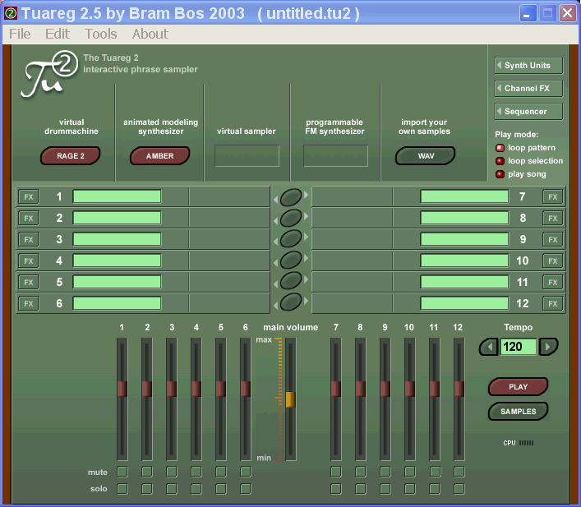Click the oval pan knob between channels 1 and 7
Image resolution: width=581 pixels, height=507 pixels.
291,197
